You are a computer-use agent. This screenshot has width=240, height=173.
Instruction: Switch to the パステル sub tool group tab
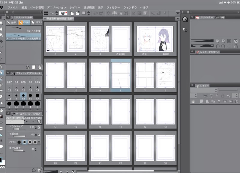[36, 22]
